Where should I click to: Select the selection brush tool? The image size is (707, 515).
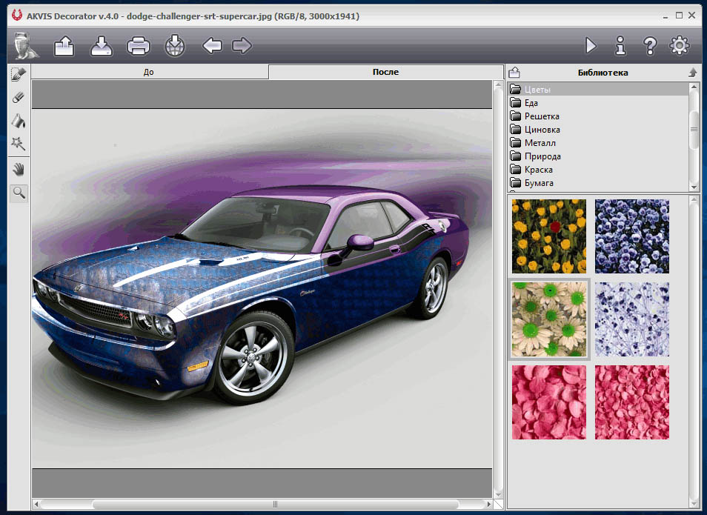click(19, 74)
